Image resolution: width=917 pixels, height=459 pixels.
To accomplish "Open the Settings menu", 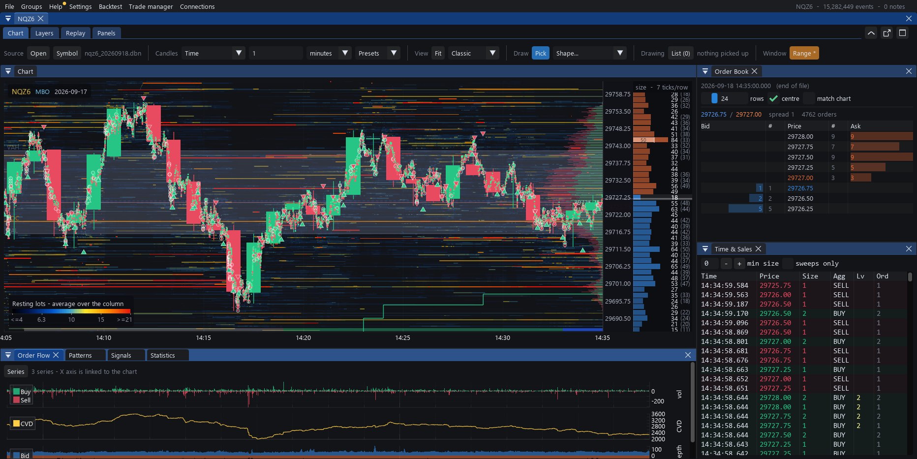I will [x=80, y=6].
